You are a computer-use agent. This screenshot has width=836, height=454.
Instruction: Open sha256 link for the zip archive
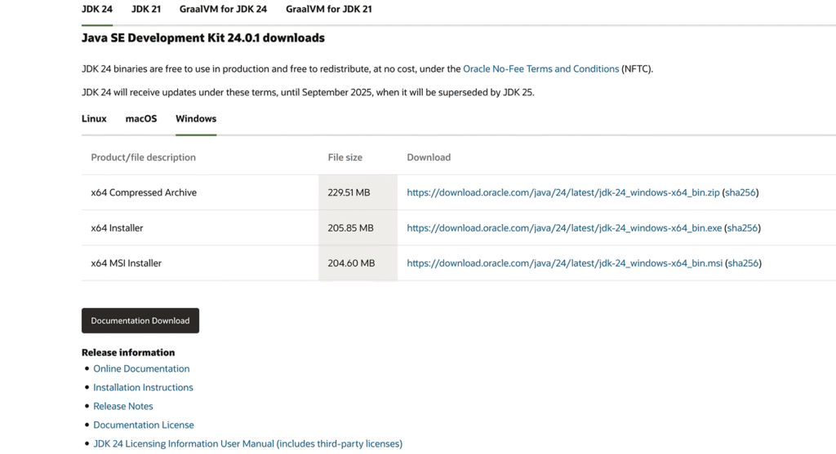coord(740,192)
